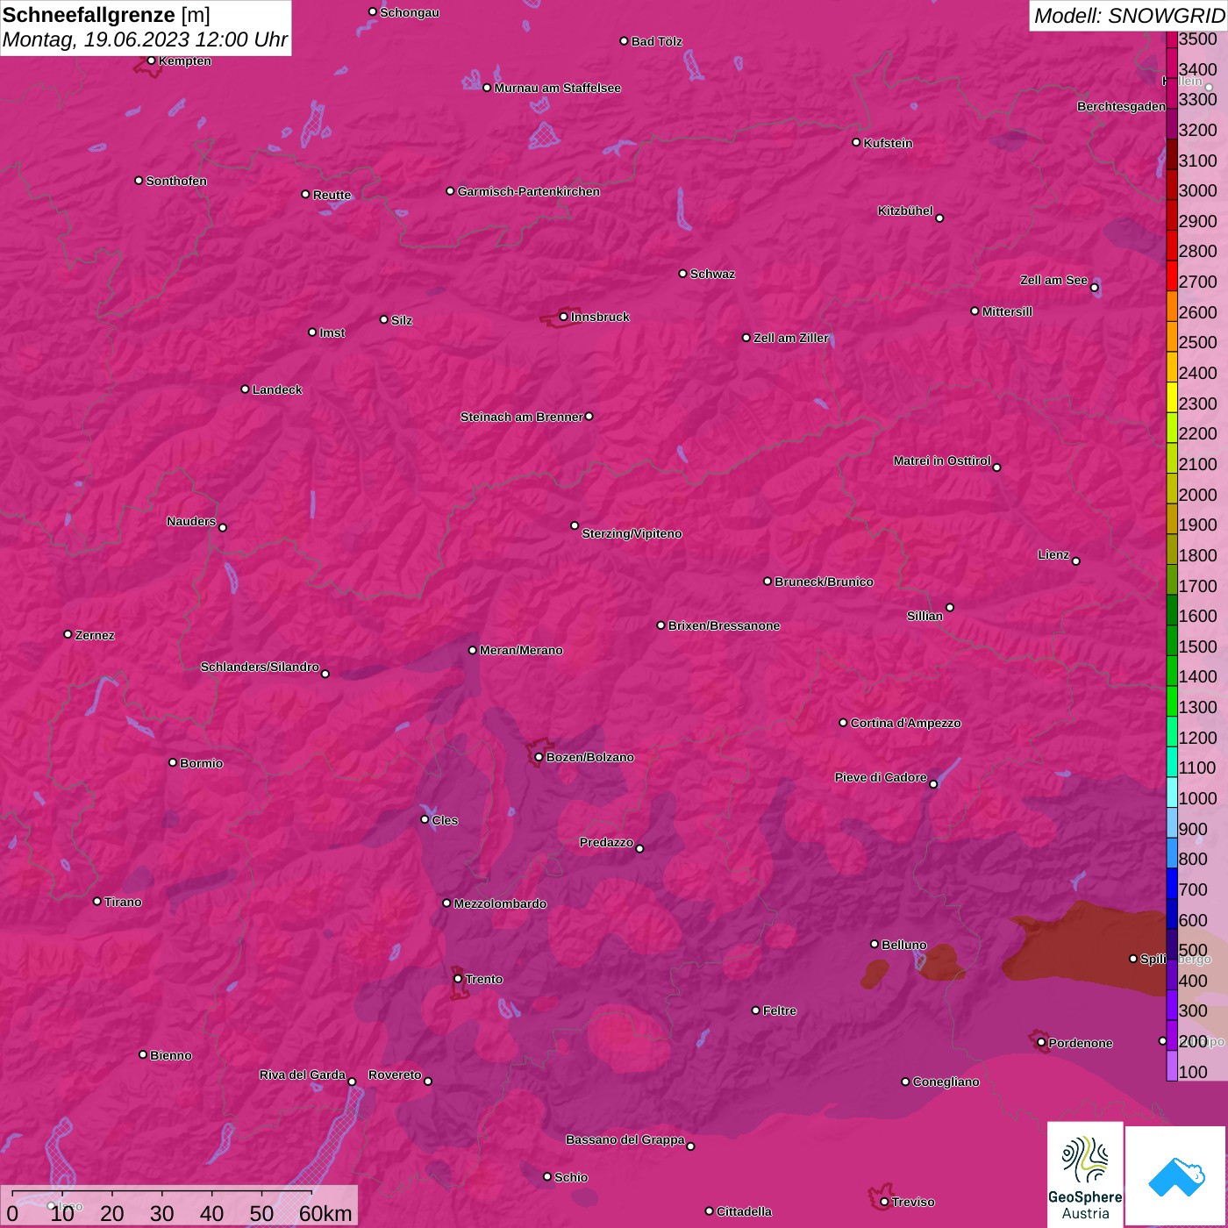The width and height of the screenshot is (1228, 1228).
Task: Click the Belluno city marker
Action: click(875, 944)
